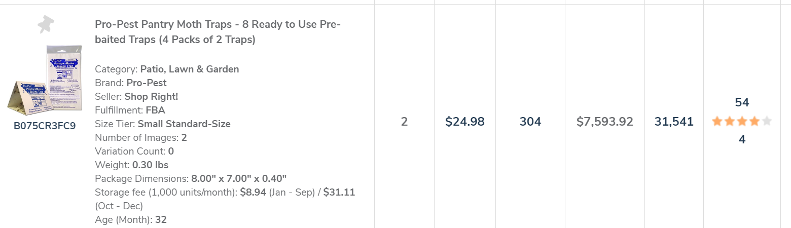The height and width of the screenshot is (228, 791).
Task: Select the Pro-Pest brand name
Action: pyautogui.click(x=147, y=83)
